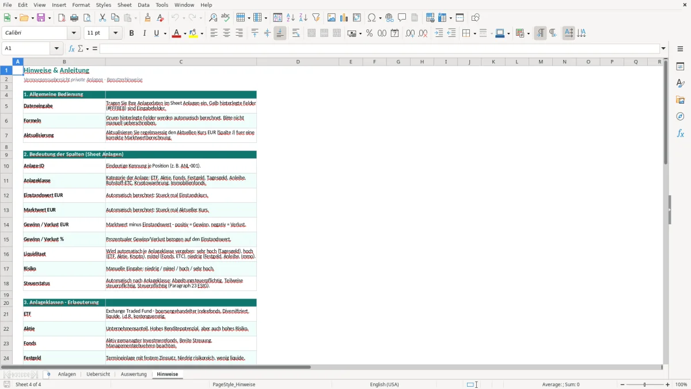Toggle the AutoFilter funnel icon
This screenshot has height=389, width=691.
(316, 18)
